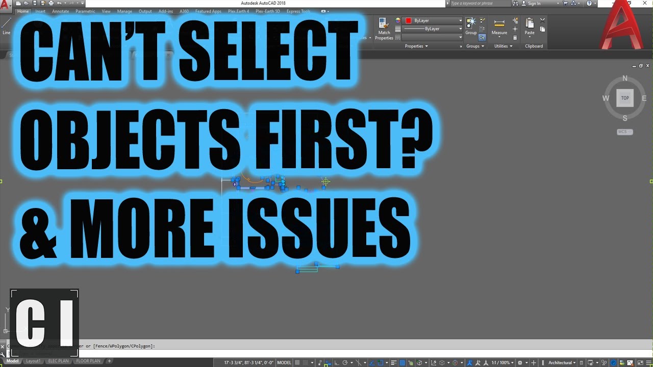Image resolution: width=653 pixels, height=367 pixels.
Task: Click the TOP face of ViewCube
Action: (625, 98)
